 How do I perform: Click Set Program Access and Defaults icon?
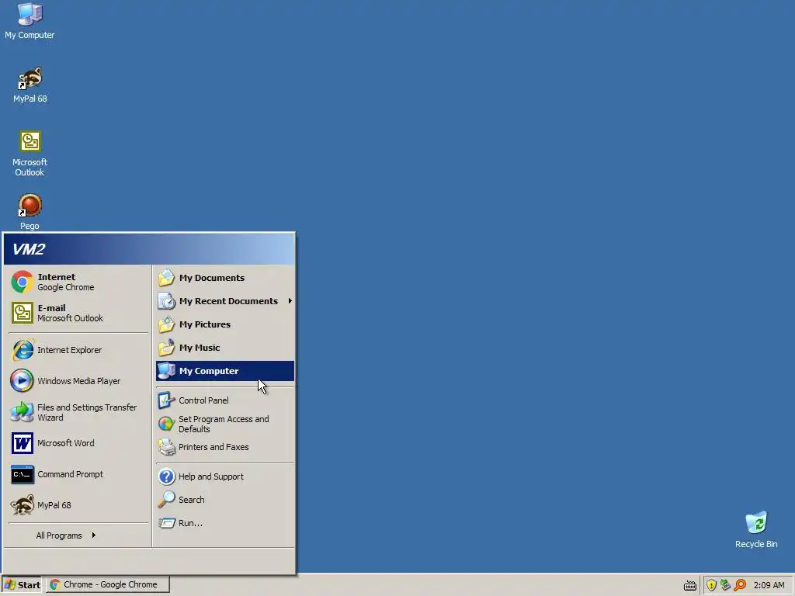166,424
